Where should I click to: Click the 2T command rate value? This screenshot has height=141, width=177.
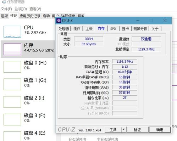pyautogui.click(x=125, y=98)
